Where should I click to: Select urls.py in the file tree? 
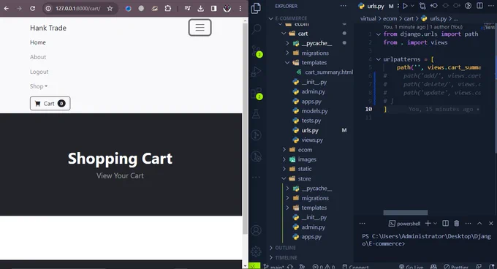(310, 130)
